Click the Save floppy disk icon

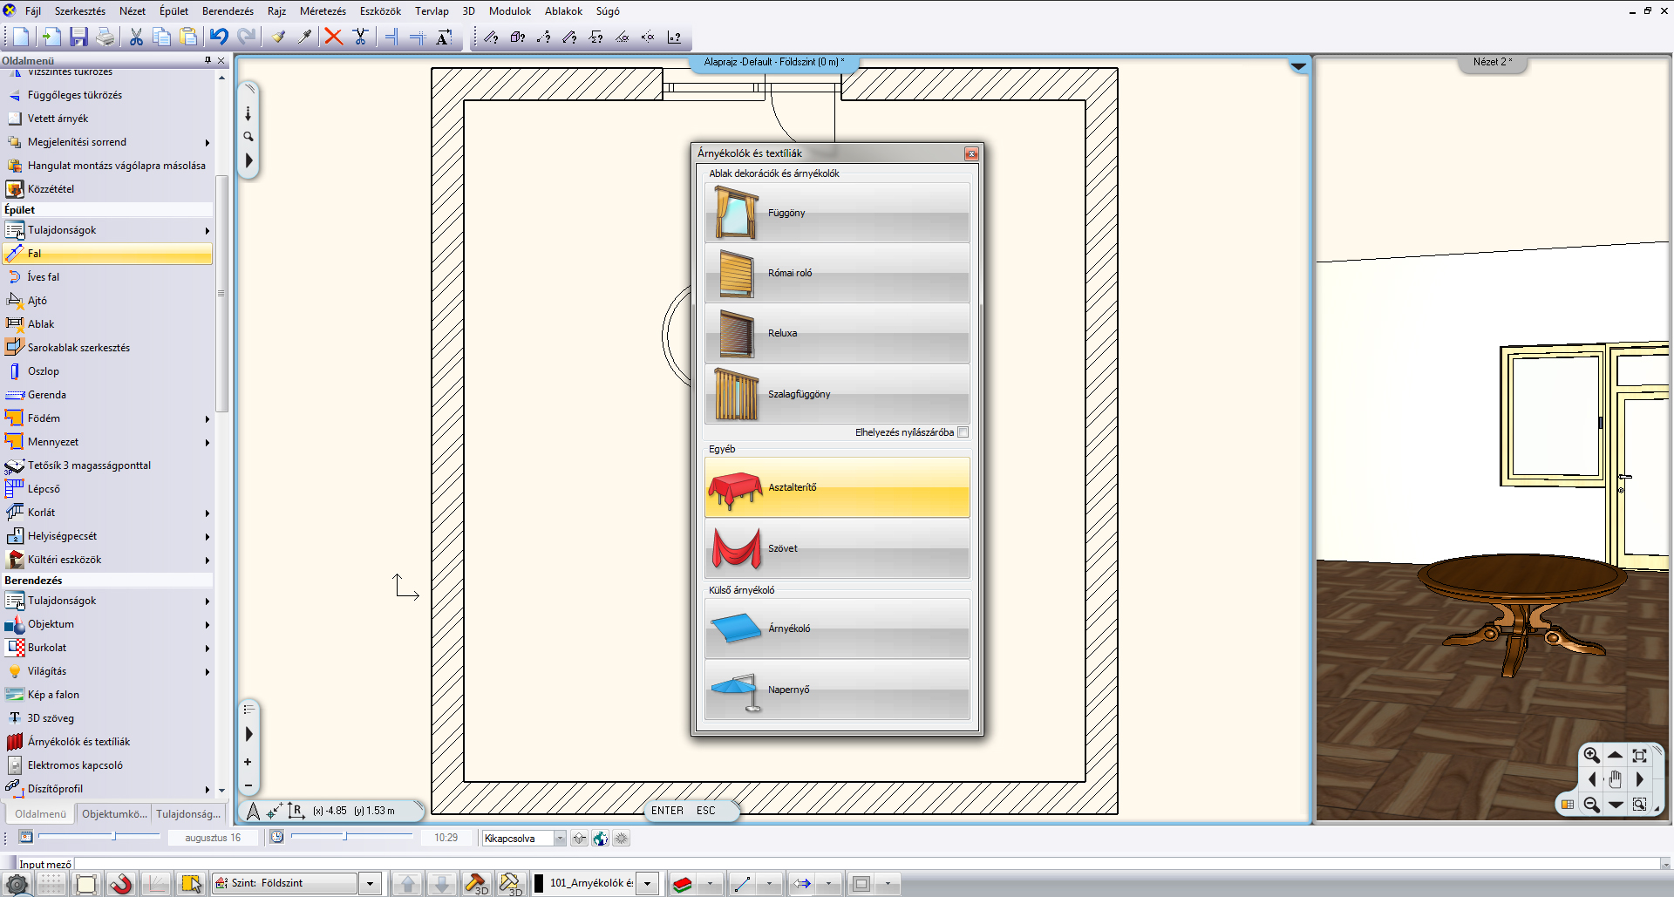point(78,37)
